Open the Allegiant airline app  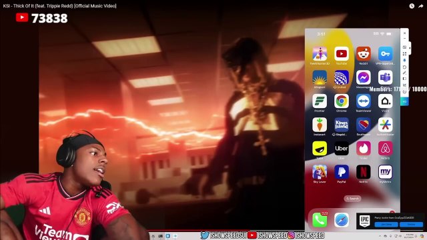[320, 77]
